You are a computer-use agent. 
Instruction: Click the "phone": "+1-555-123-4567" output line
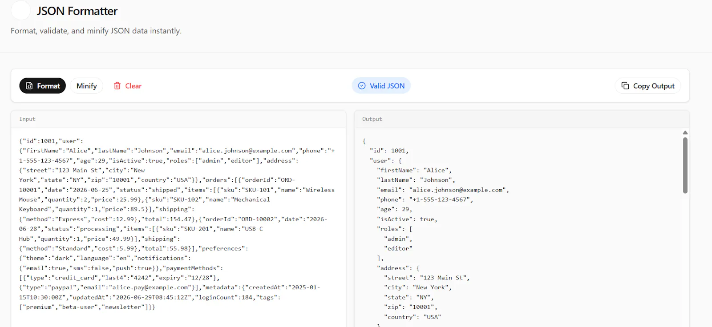click(x=425, y=199)
